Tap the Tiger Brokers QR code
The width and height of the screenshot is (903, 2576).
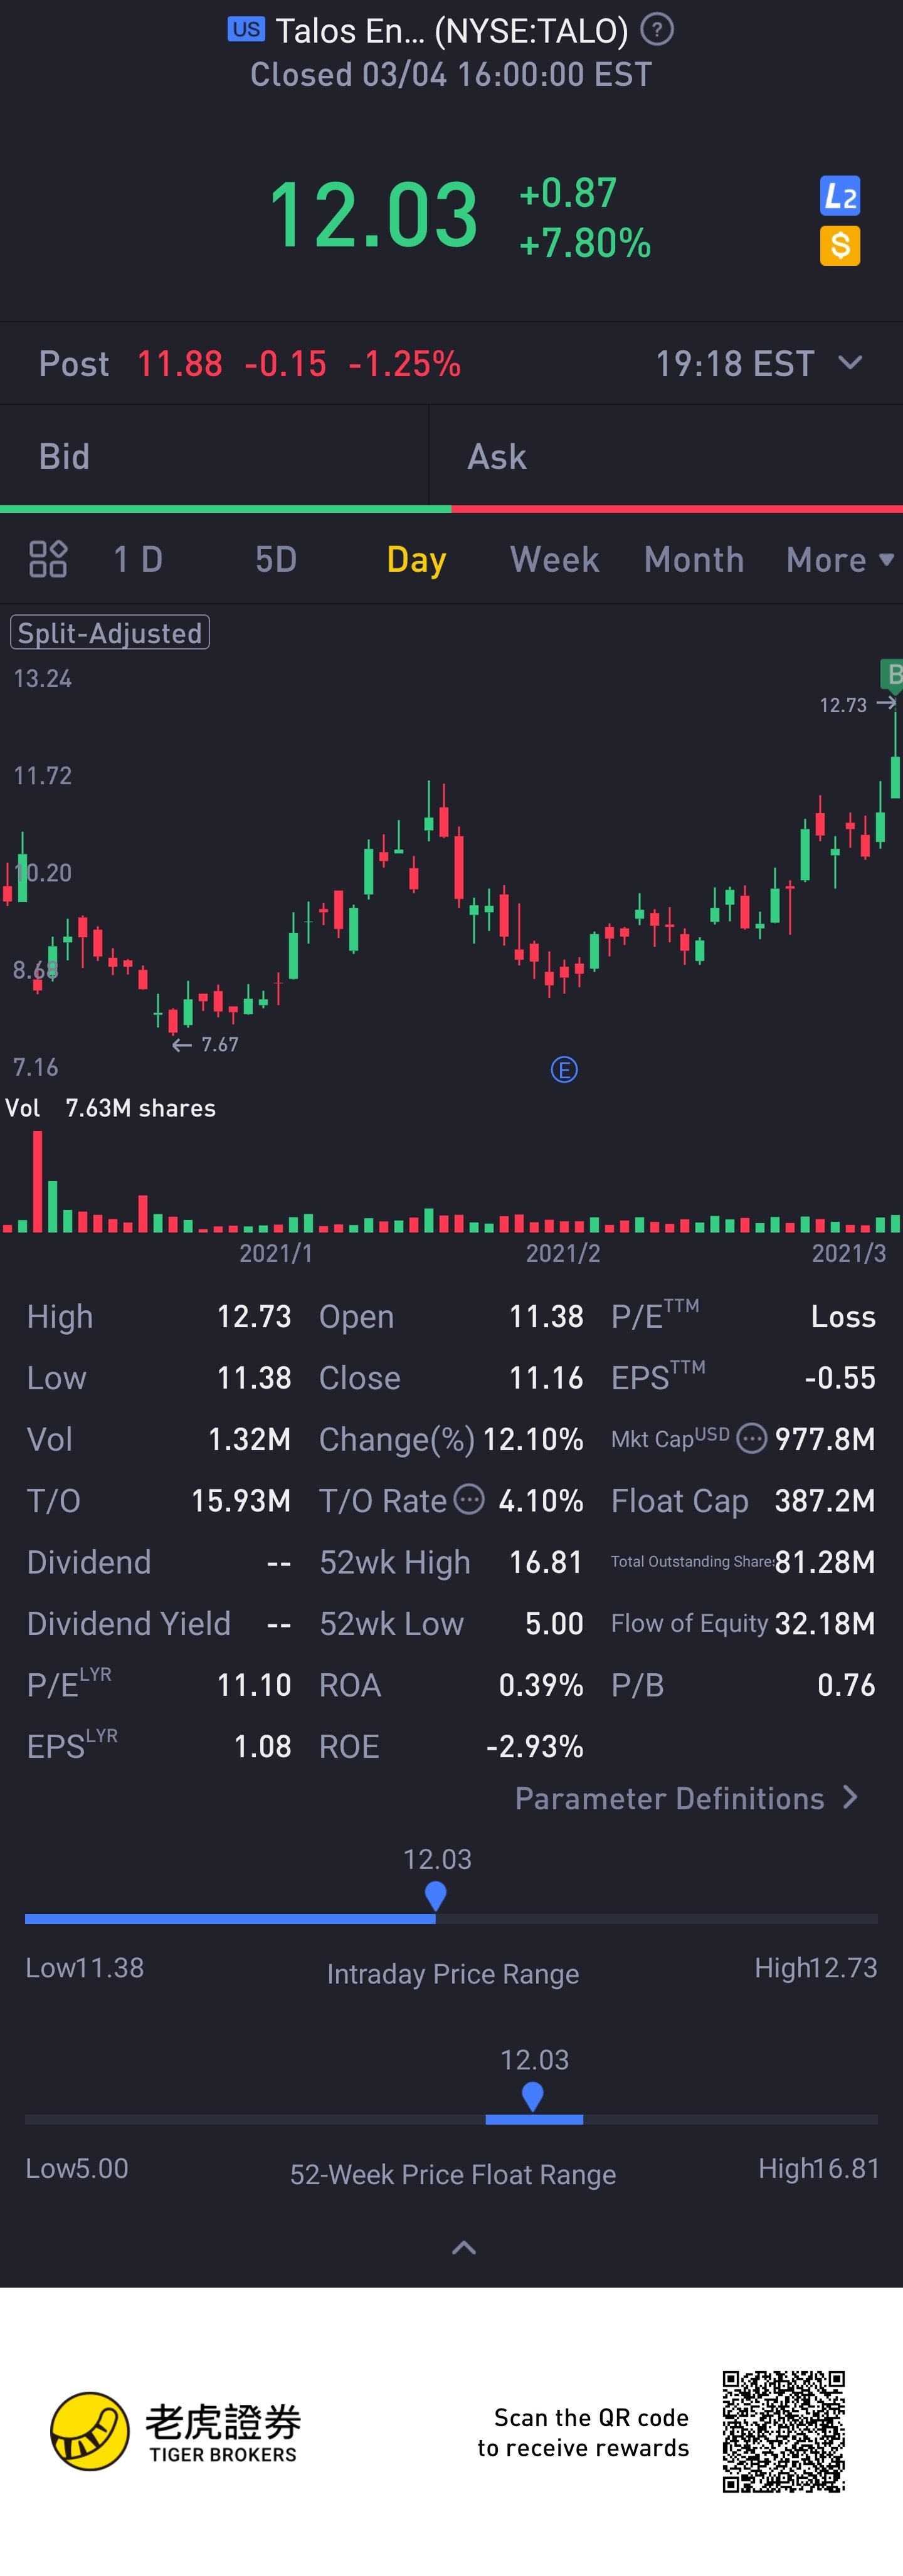(783, 2431)
